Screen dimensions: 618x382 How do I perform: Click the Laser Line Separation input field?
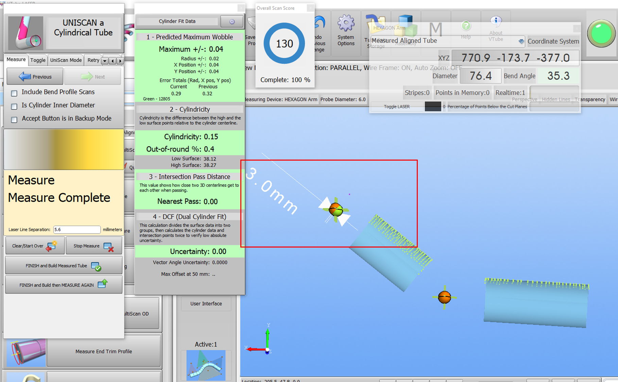coord(77,230)
